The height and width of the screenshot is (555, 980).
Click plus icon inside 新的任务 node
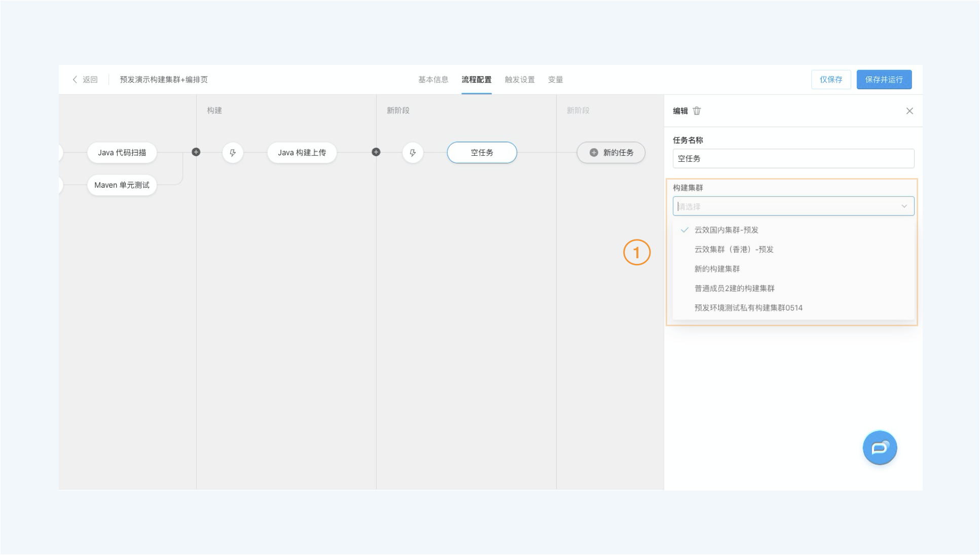594,152
